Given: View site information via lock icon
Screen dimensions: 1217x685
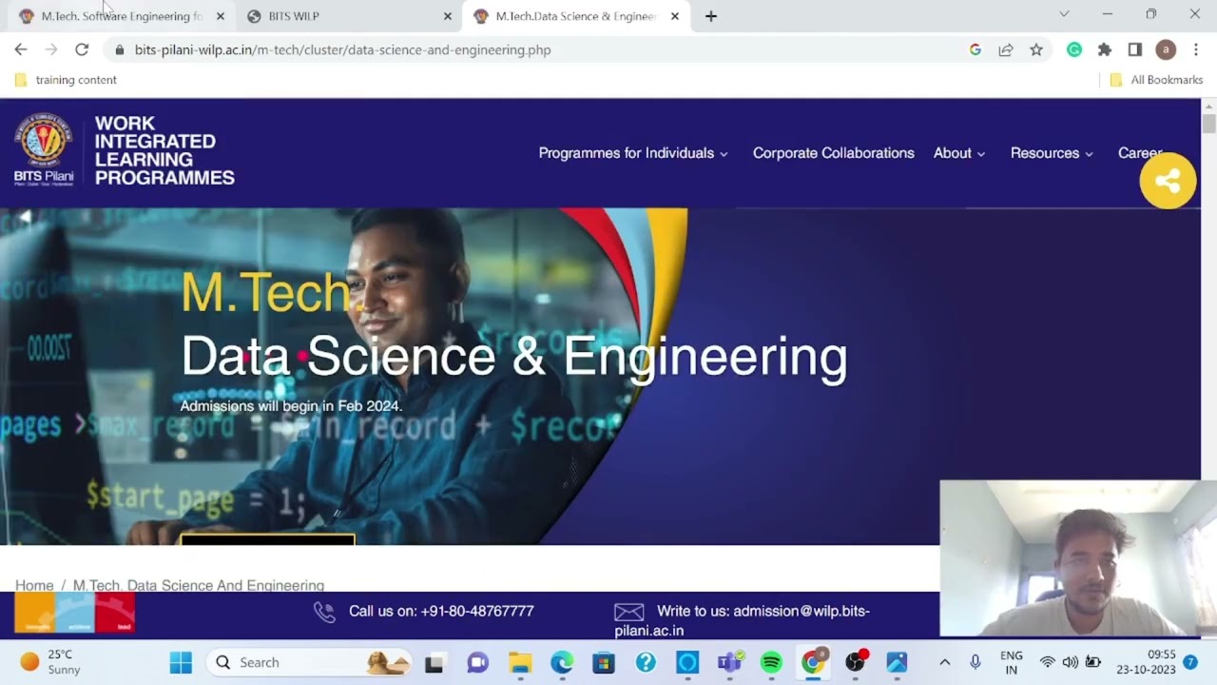Looking at the screenshot, I should pyautogui.click(x=119, y=49).
